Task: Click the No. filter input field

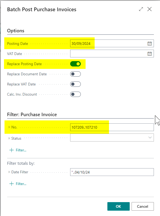Action: point(112,127)
